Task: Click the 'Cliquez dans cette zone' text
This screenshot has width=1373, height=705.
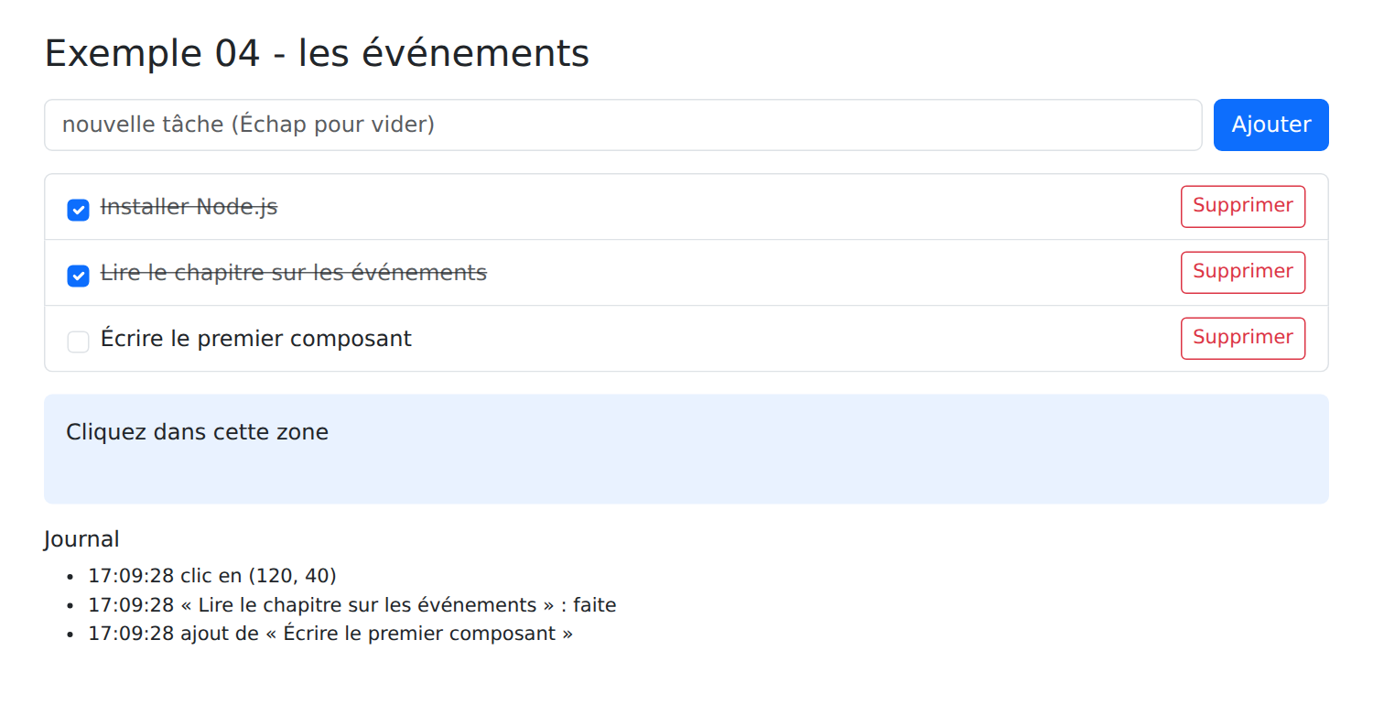Action: coord(197,432)
